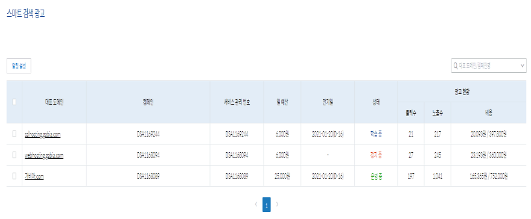Open the webhosting.gabia.com domain link
This screenshot has height=219, width=531.
pos(44,156)
